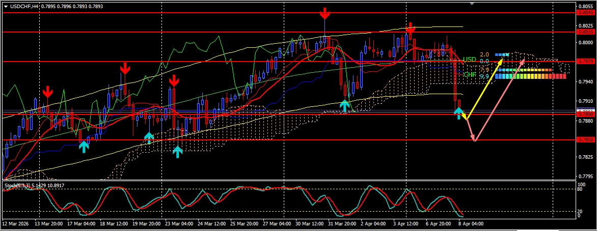Click the 17 Mar 04:00 time axis label
Image resolution: width=597 pixels, height=231 pixels.
[80, 224]
